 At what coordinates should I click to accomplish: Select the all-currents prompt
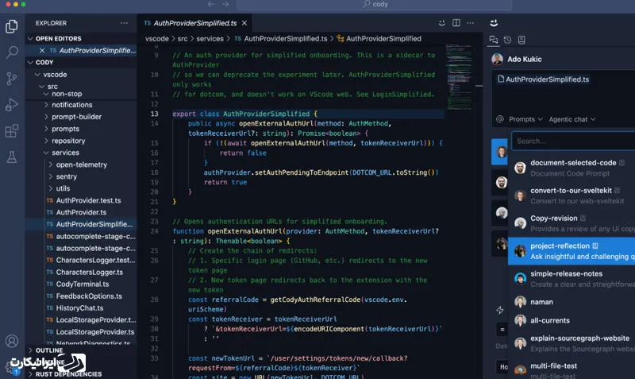pyautogui.click(x=571, y=320)
